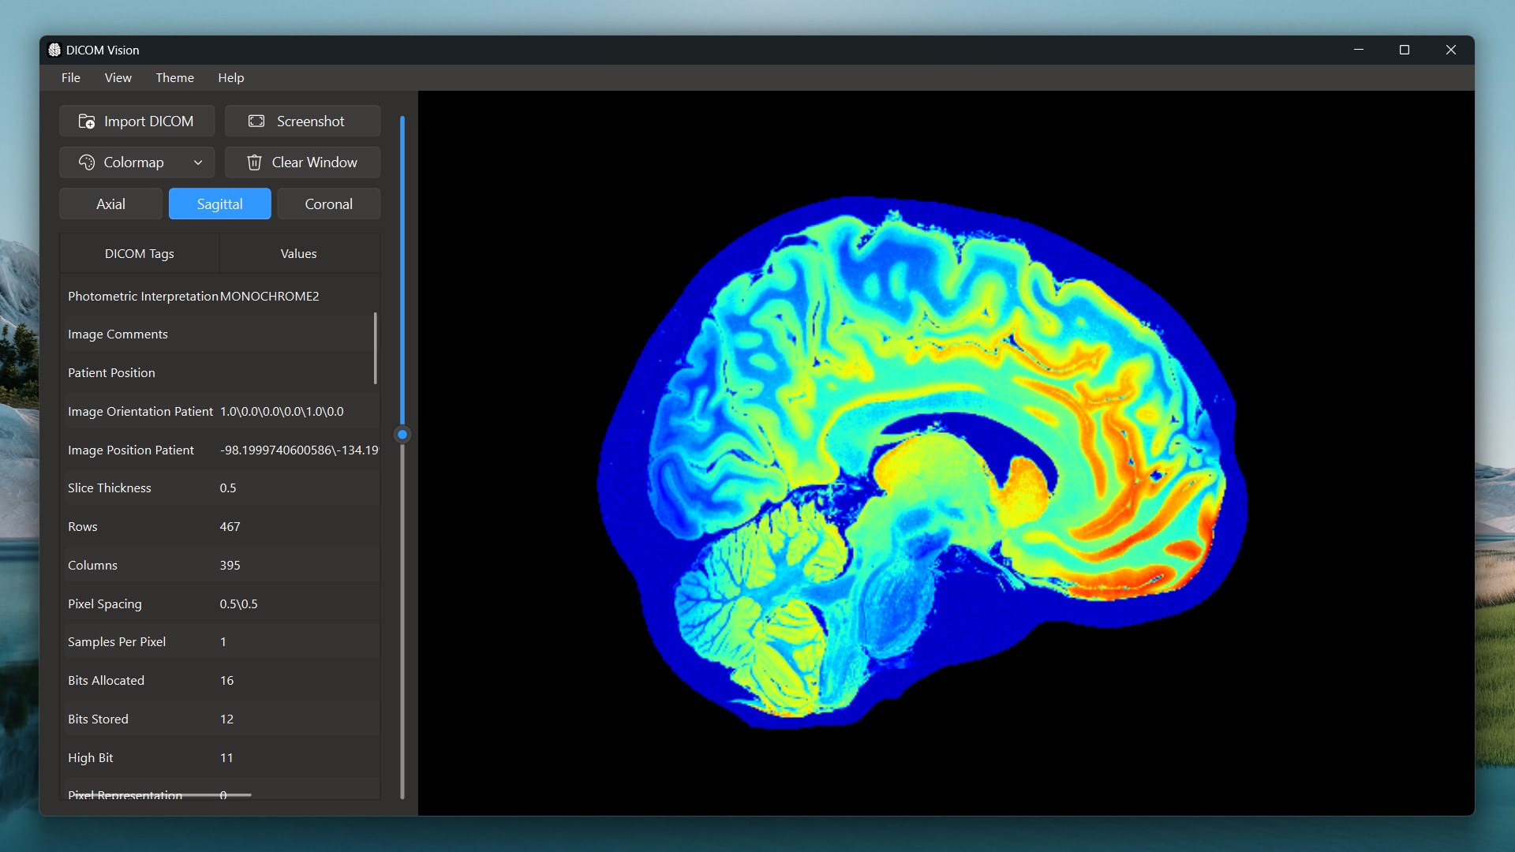Toggle the Sagittal view button
This screenshot has width=1515, height=852.
coord(219,204)
